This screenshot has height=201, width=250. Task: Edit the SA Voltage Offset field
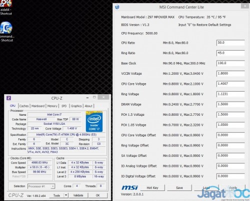coord(230,156)
